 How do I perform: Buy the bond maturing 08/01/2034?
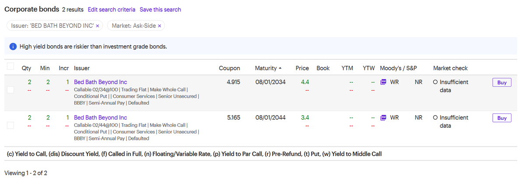click(x=502, y=82)
